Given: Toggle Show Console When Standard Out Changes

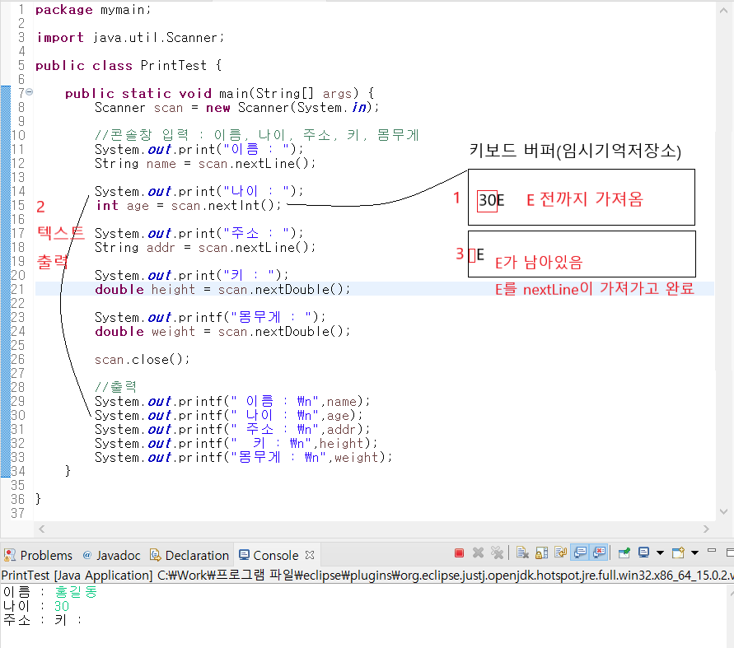Looking at the screenshot, I should click(580, 553).
